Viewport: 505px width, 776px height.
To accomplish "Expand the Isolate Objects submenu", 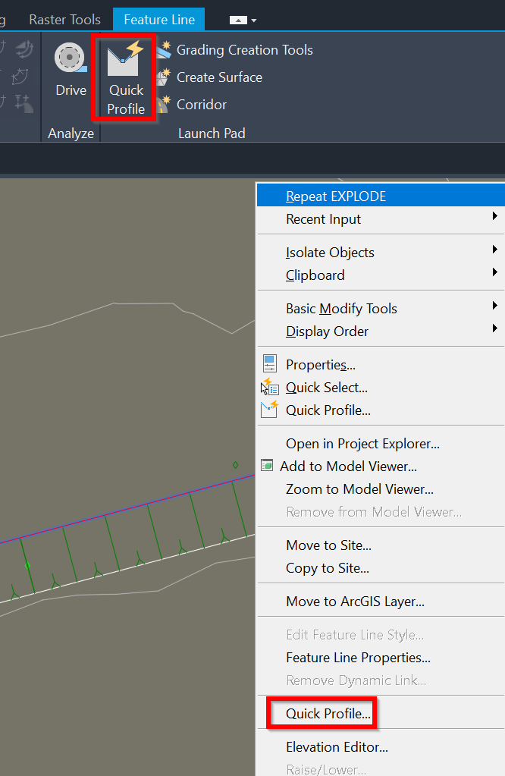I will (x=381, y=253).
